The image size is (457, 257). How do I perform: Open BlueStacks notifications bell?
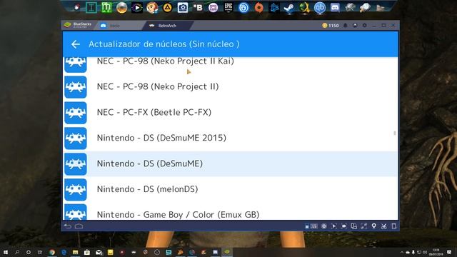346,26
